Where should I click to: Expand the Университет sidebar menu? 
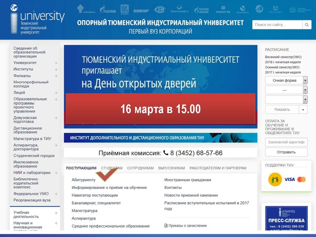56,63
